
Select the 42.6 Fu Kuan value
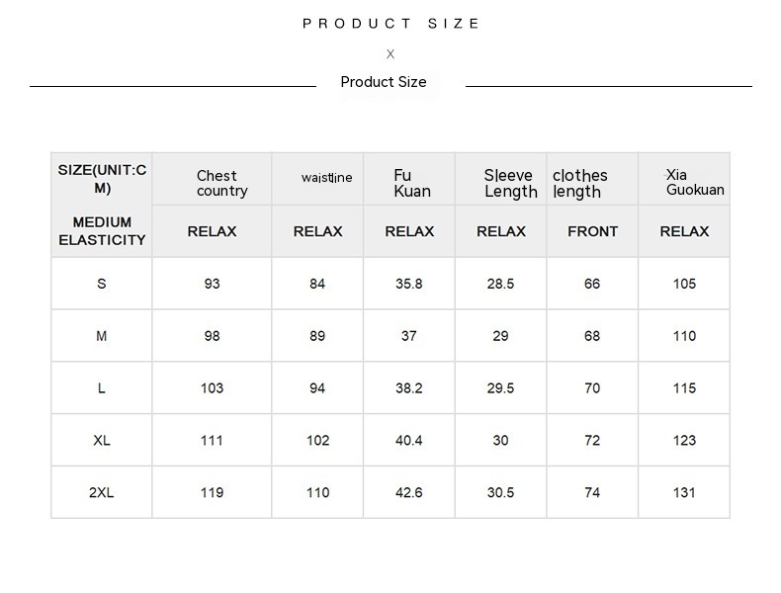(409, 493)
